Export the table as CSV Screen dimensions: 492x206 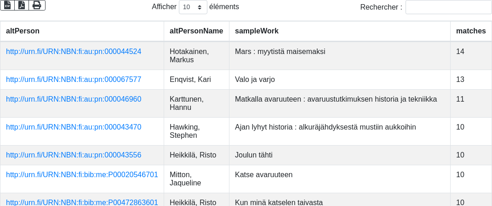[7, 5]
